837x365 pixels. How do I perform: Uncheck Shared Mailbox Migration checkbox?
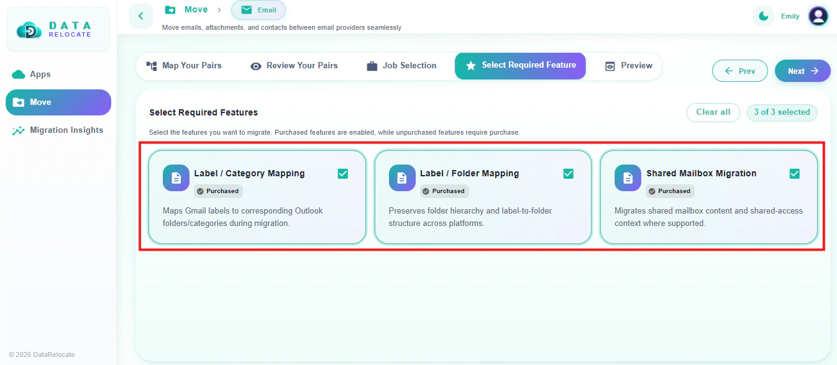coord(795,174)
